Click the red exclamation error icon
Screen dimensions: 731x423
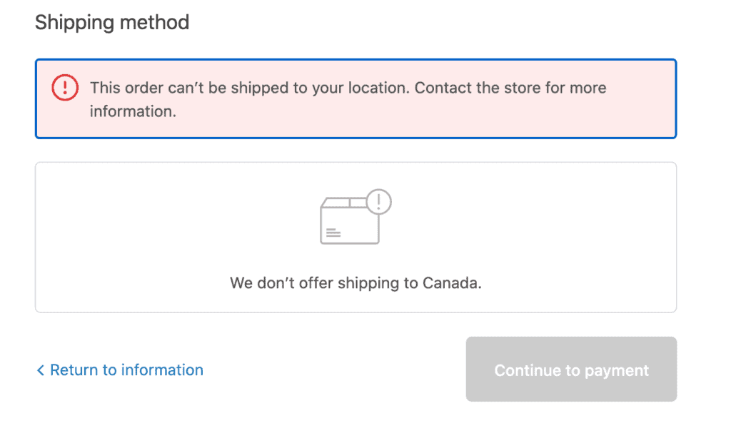coord(65,88)
